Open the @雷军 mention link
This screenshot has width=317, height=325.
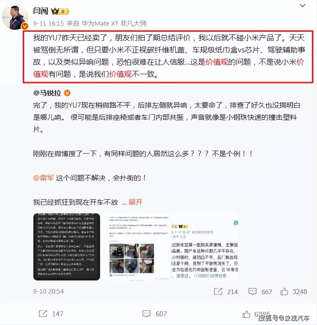pyautogui.click(x=43, y=178)
